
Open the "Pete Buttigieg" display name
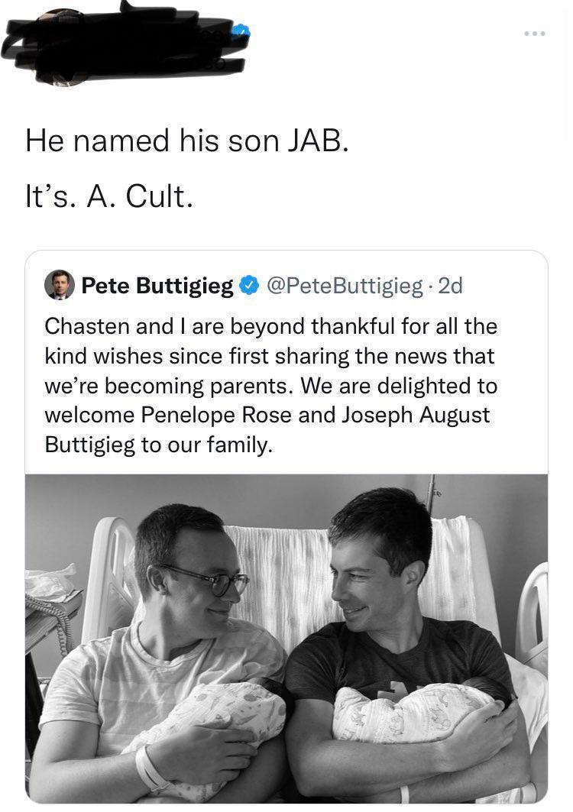point(157,286)
